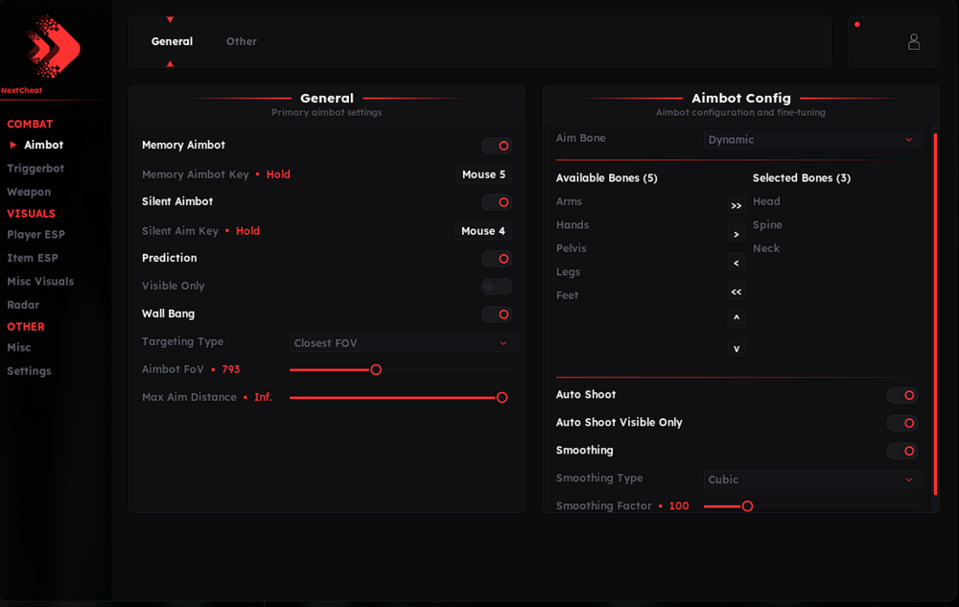Change Silent Aim Key Hold mode
959x607 pixels.
tap(247, 231)
